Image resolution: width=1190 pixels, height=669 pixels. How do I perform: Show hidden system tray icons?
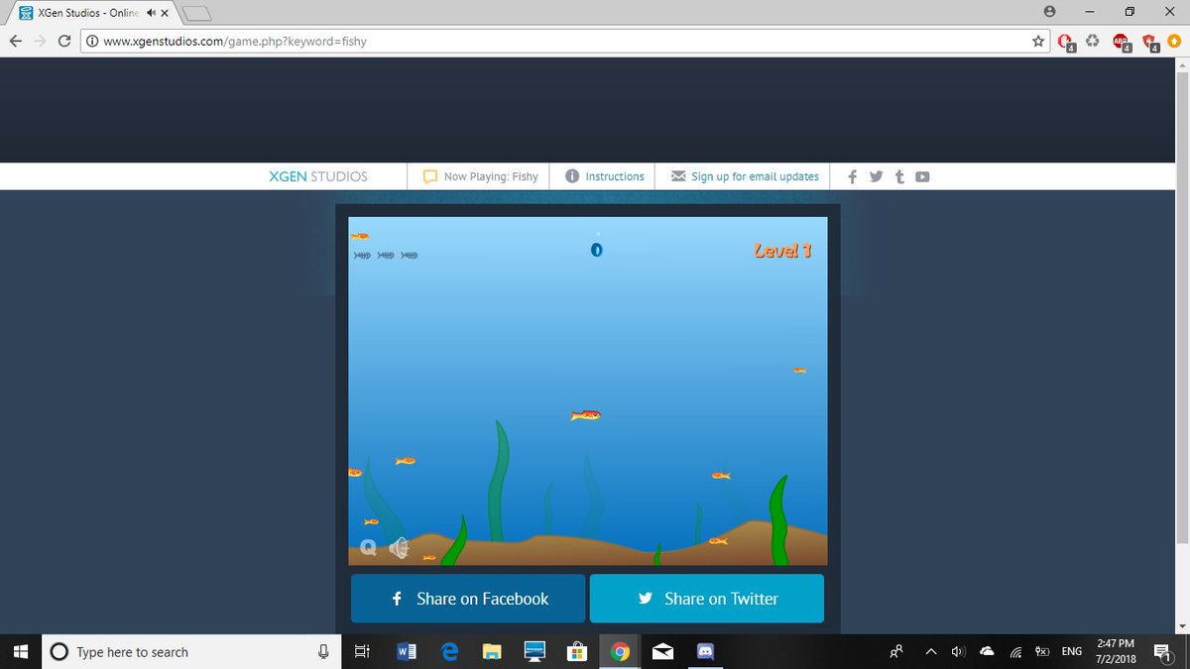(931, 651)
